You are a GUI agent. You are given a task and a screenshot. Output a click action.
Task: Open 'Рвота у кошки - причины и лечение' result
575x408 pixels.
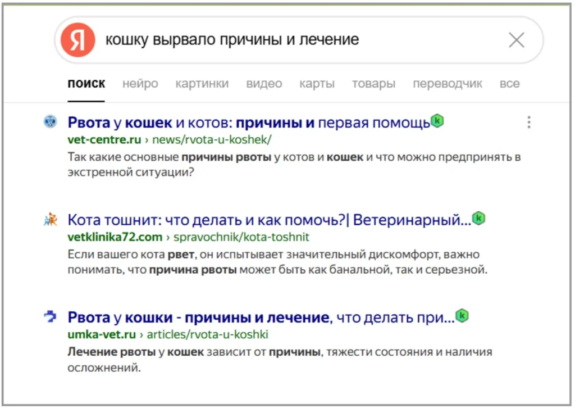tap(261, 318)
